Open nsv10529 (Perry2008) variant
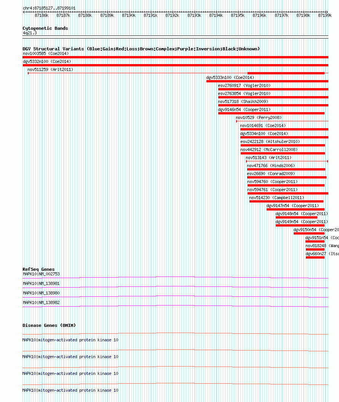The height and width of the screenshot is (402, 339). [x=259, y=117]
